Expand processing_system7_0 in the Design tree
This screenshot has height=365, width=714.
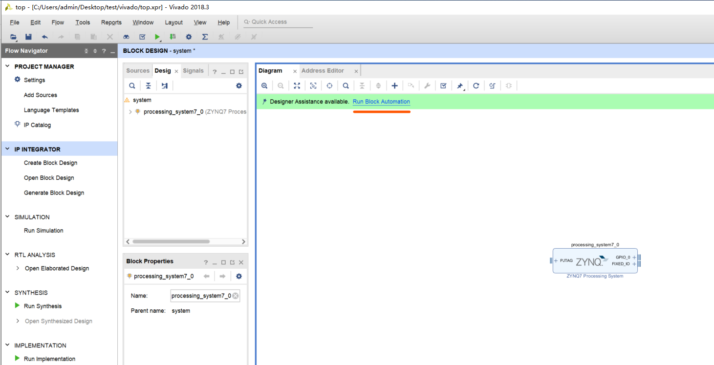130,112
